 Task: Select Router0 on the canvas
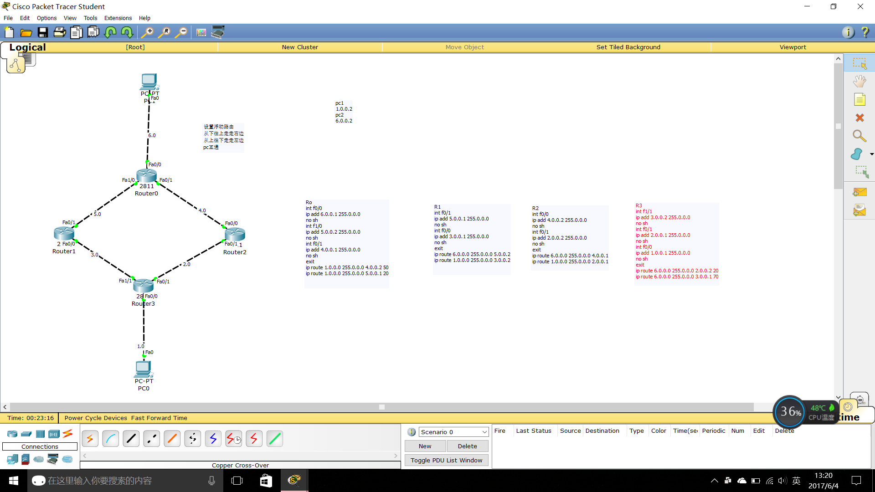click(x=146, y=176)
